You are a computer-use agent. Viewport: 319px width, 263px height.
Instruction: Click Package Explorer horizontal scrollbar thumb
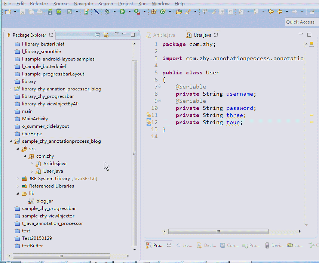click(x=61, y=256)
